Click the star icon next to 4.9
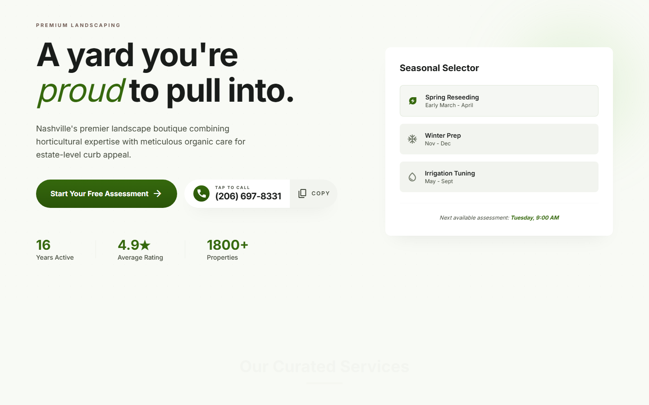The width and height of the screenshot is (649, 405). click(145, 245)
